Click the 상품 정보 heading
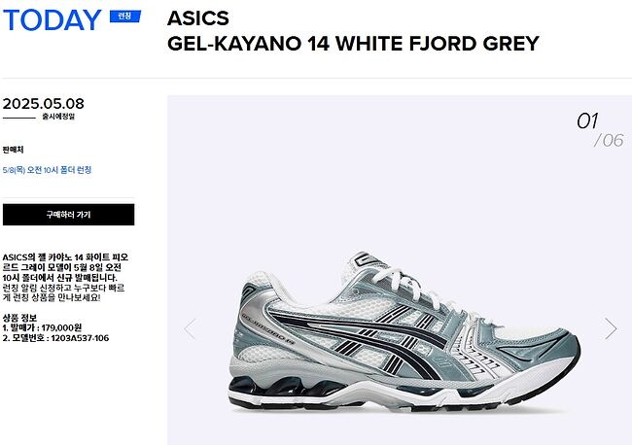 tap(19, 318)
